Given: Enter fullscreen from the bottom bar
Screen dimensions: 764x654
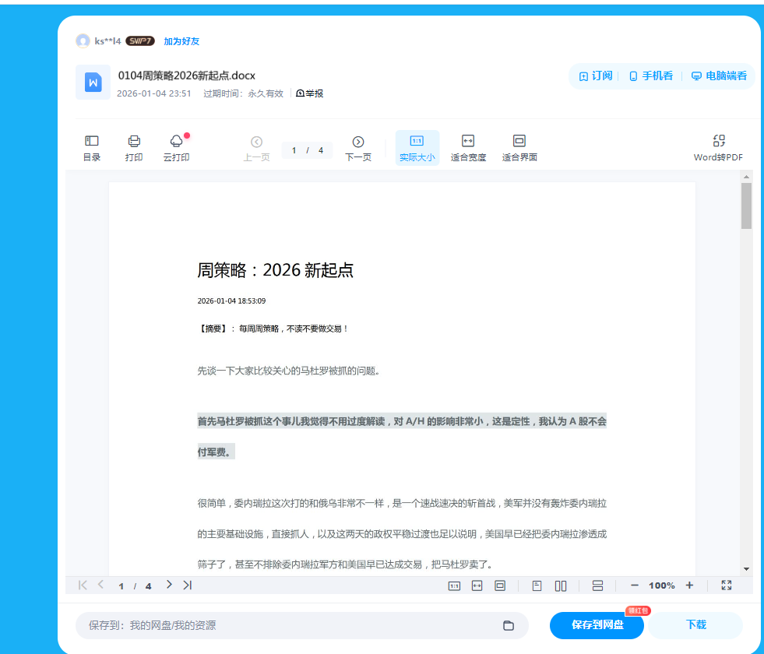Looking at the screenshot, I should point(726,585).
